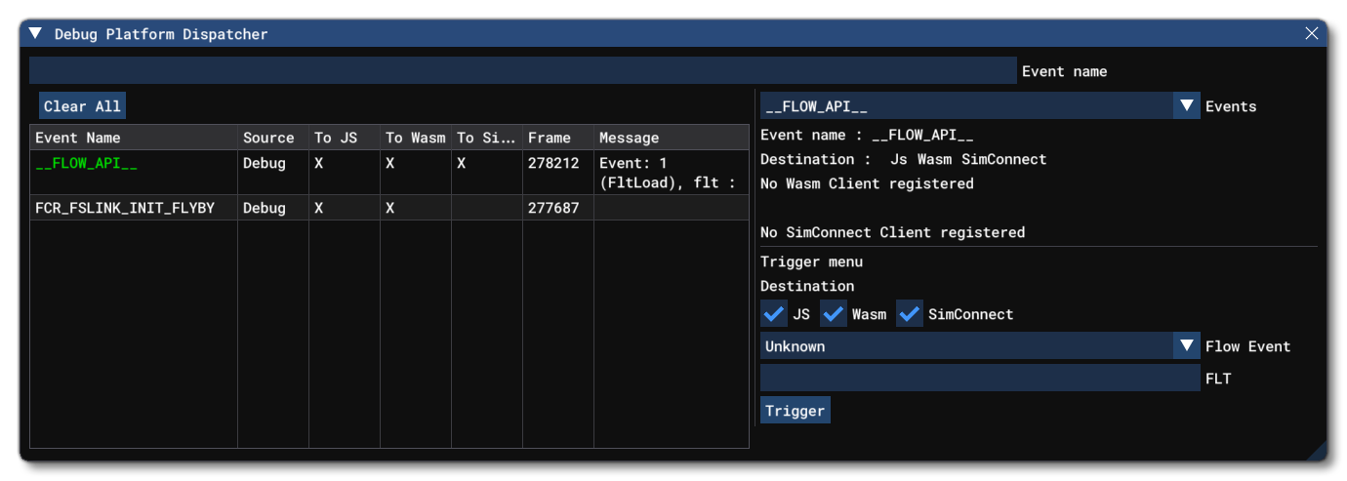The width and height of the screenshot is (1347, 481).
Task: Click the window resize grip in corner
Action: tap(1317, 450)
